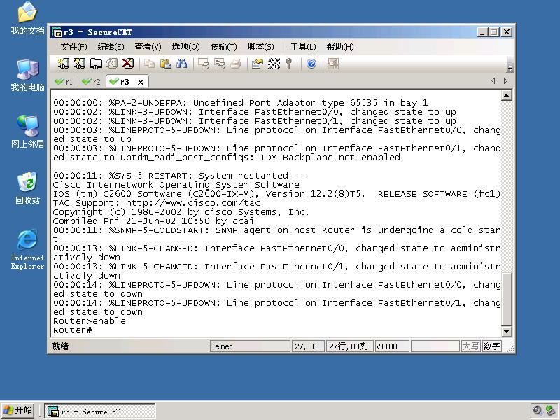The width and height of the screenshot is (560, 420).
Task: Click the Connect toolbar icon
Action: 64,64
